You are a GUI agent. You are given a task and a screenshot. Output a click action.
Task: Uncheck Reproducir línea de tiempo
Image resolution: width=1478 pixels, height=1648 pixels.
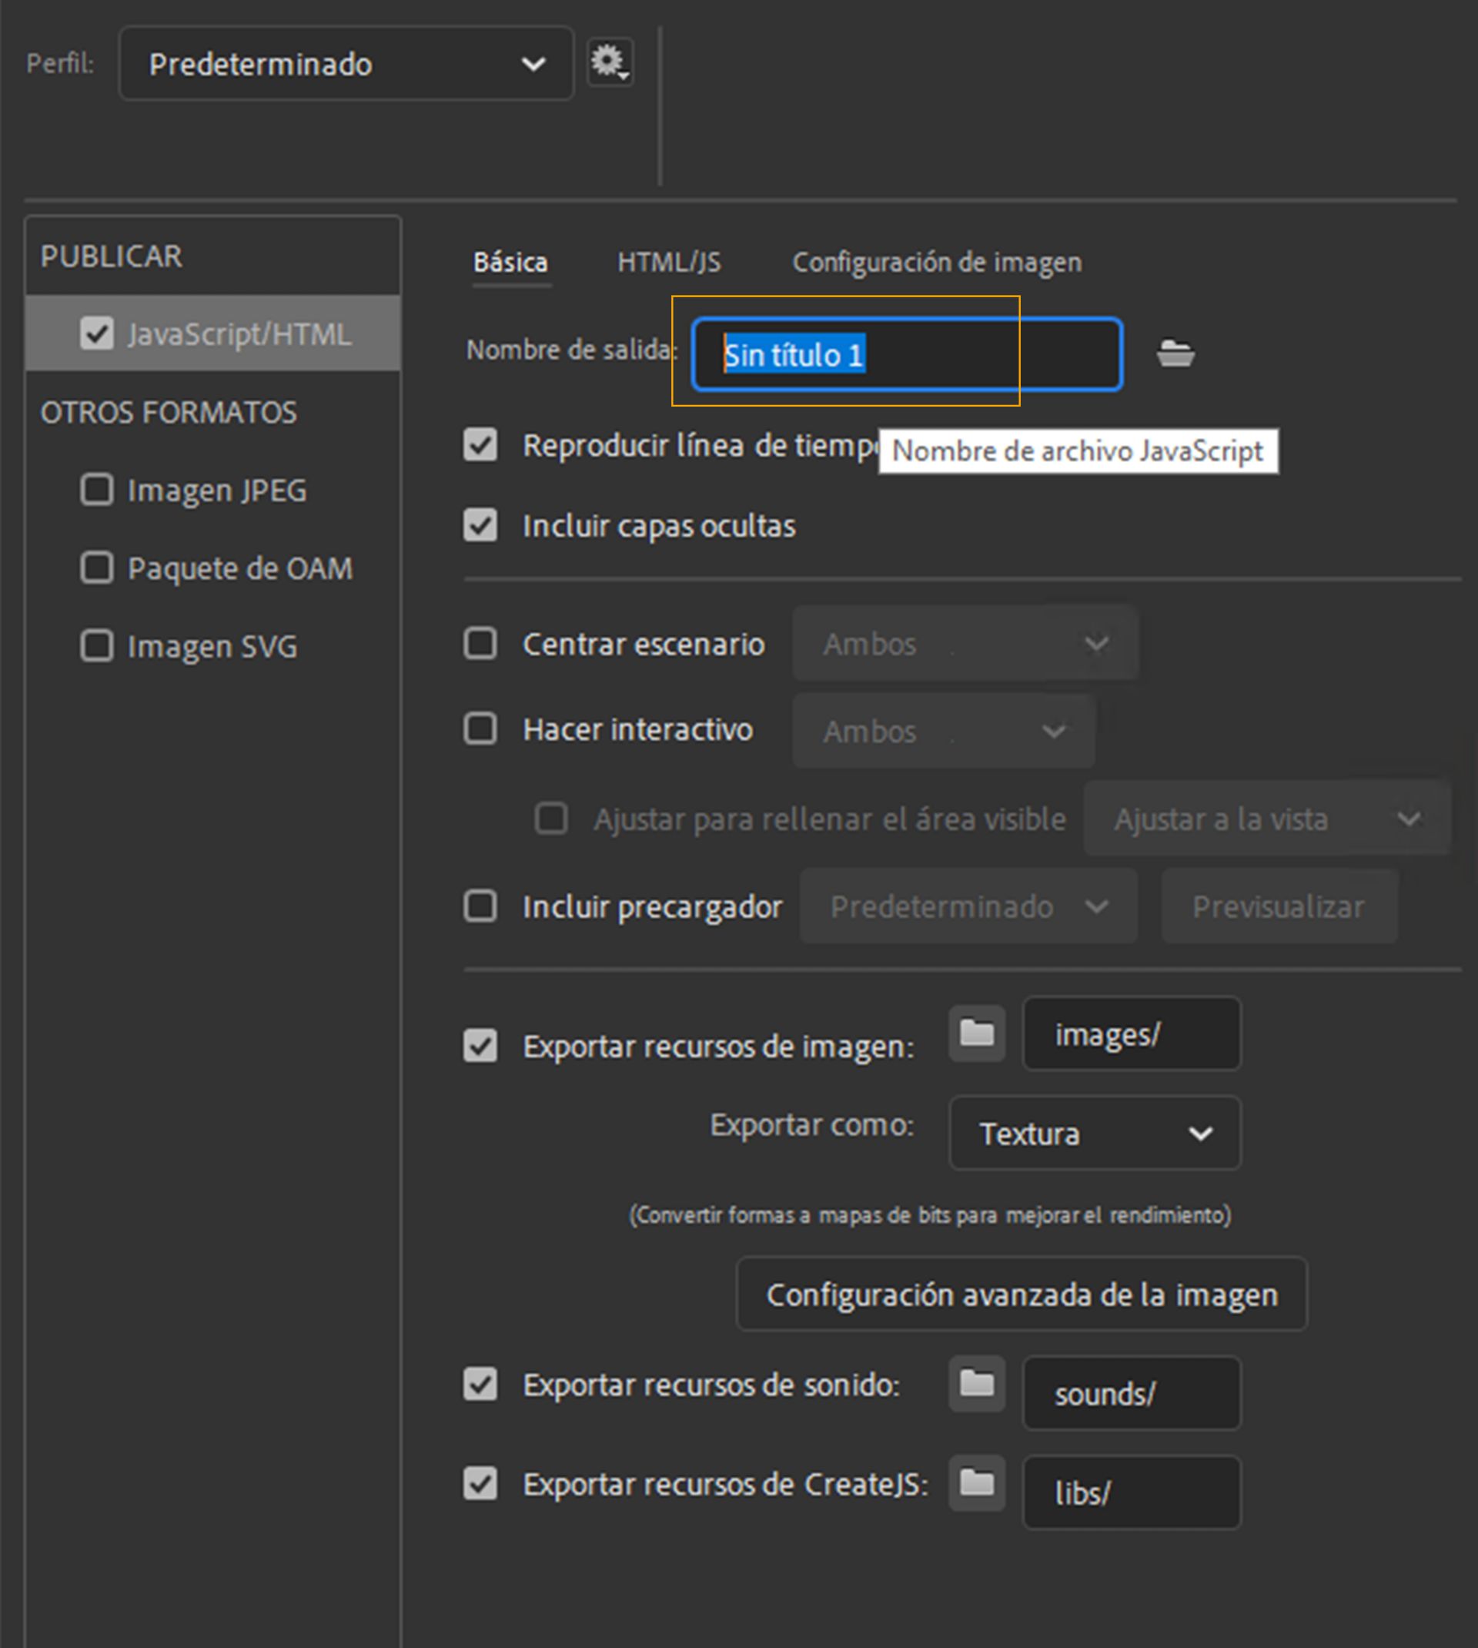pyautogui.click(x=480, y=444)
